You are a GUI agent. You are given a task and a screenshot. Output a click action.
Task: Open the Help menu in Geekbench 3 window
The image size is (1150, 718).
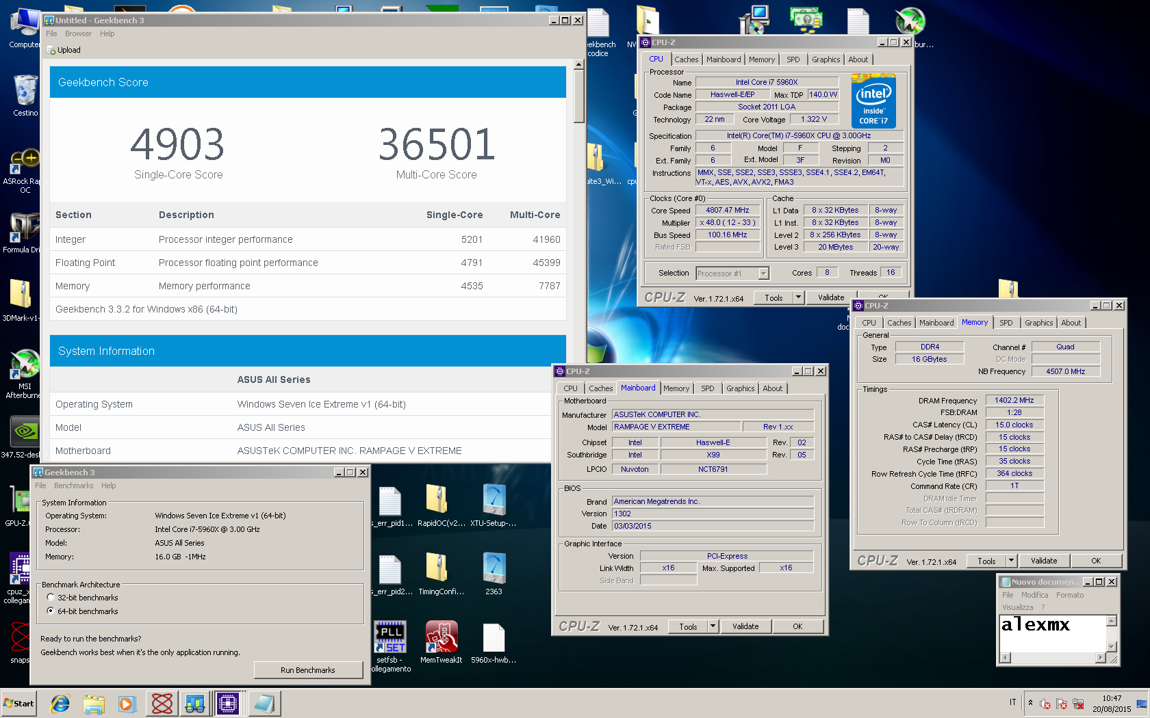tap(109, 486)
